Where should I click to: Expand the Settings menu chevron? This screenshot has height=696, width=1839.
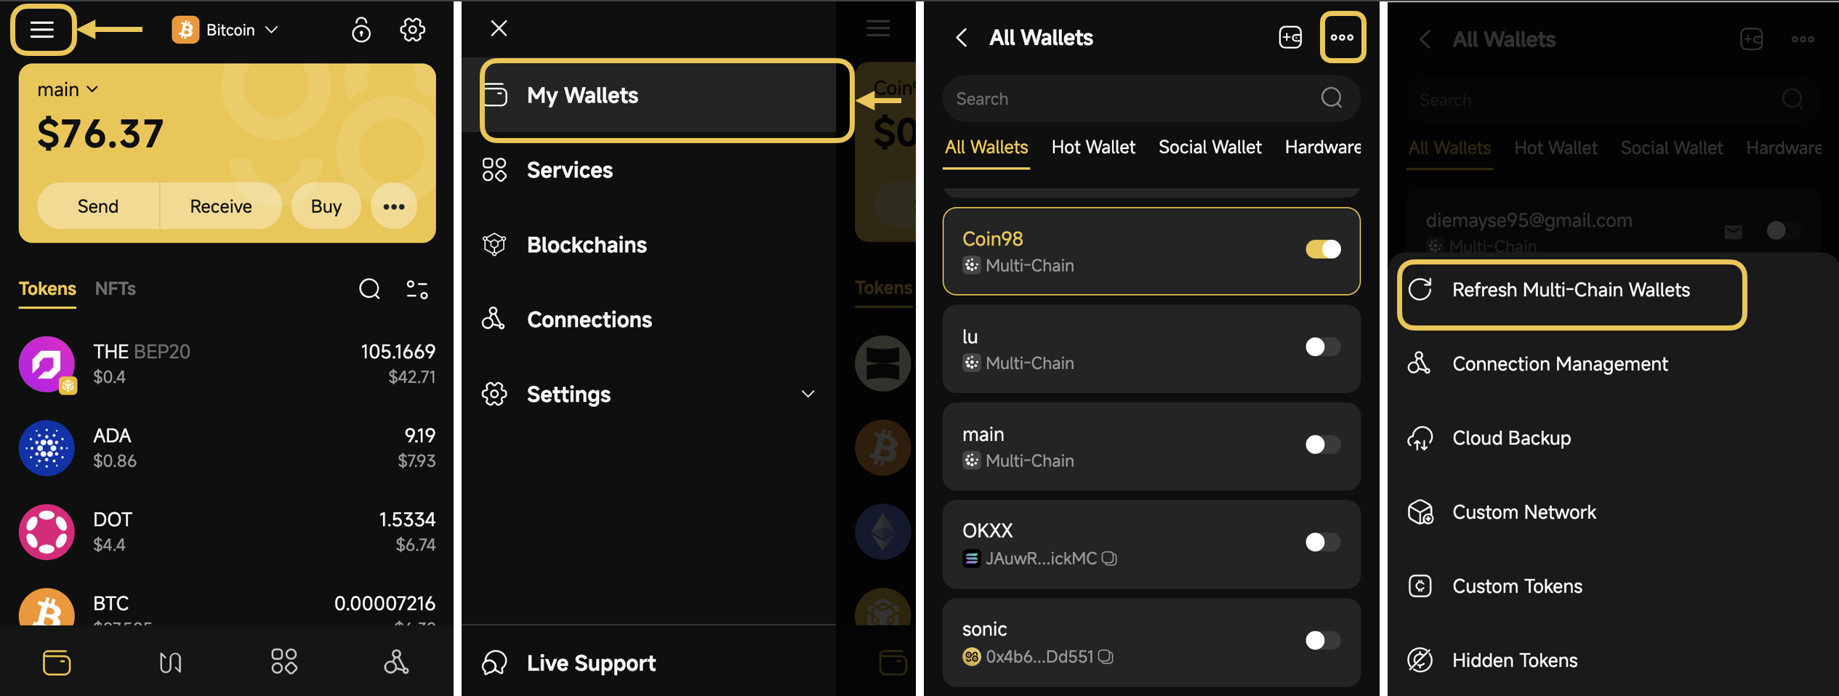[808, 394]
